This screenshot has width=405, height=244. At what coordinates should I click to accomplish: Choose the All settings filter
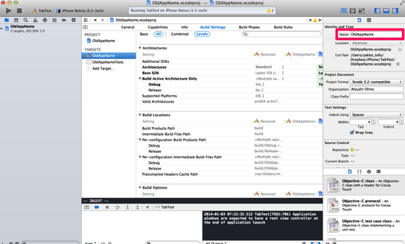[159, 34]
